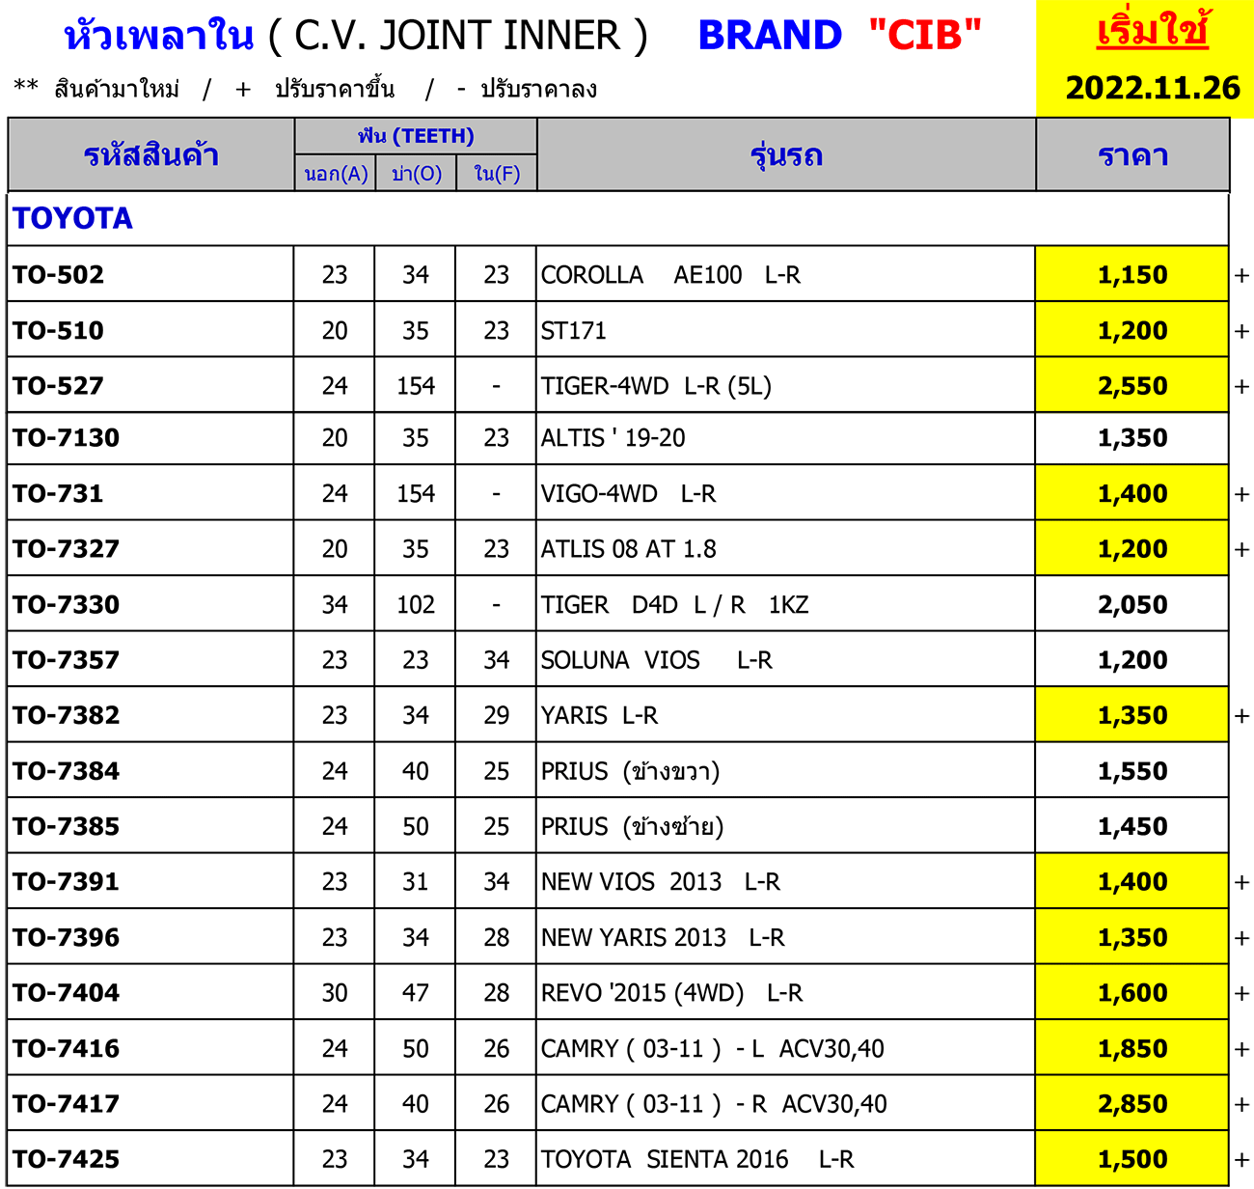Click model VIGO-4WD L-R

(628, 494)
